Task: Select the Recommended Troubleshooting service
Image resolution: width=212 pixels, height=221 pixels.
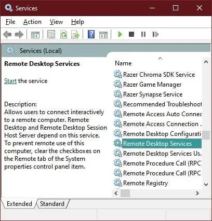Action: [x=157, y=104]
